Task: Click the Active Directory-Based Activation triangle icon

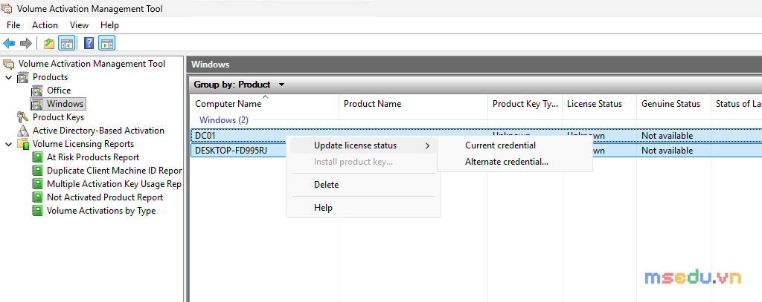Action: 23,131
